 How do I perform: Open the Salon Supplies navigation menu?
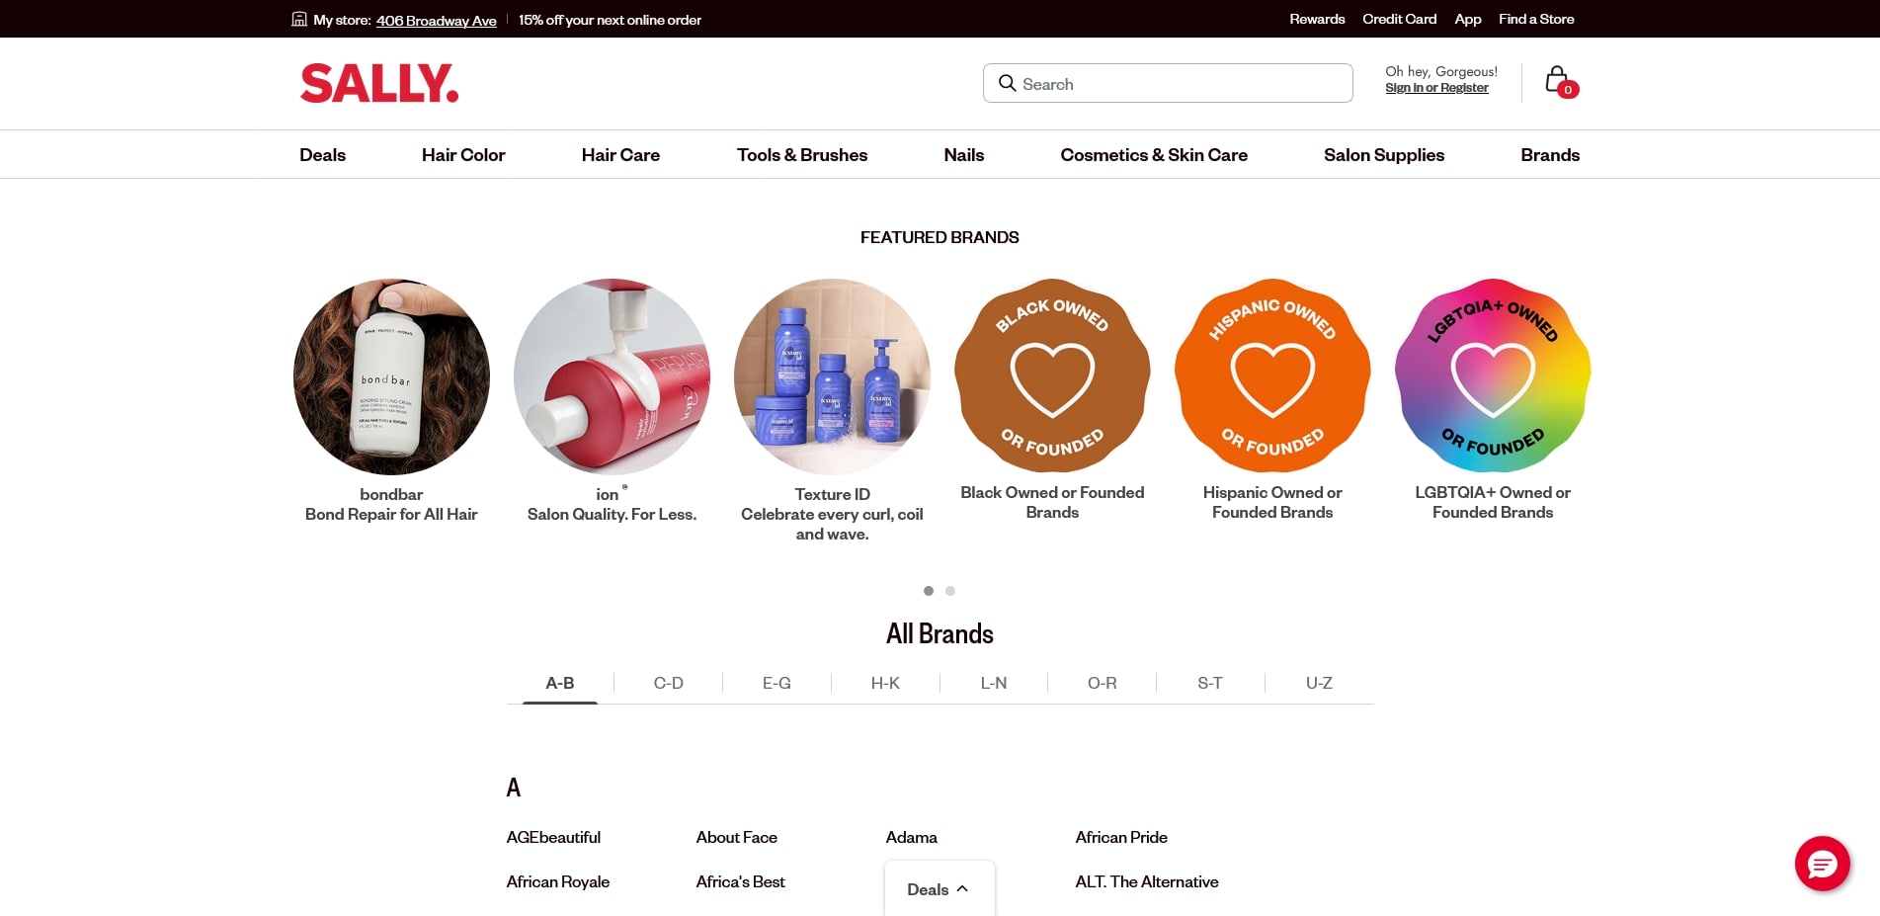[1384, 155]
